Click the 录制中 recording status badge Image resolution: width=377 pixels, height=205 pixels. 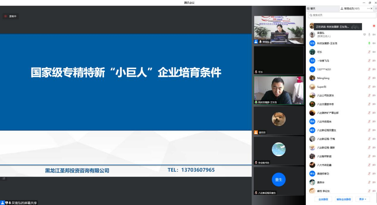click(x=11, y=16)
